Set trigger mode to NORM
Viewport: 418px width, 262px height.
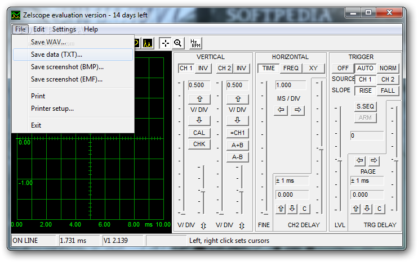tap(388, 69)
